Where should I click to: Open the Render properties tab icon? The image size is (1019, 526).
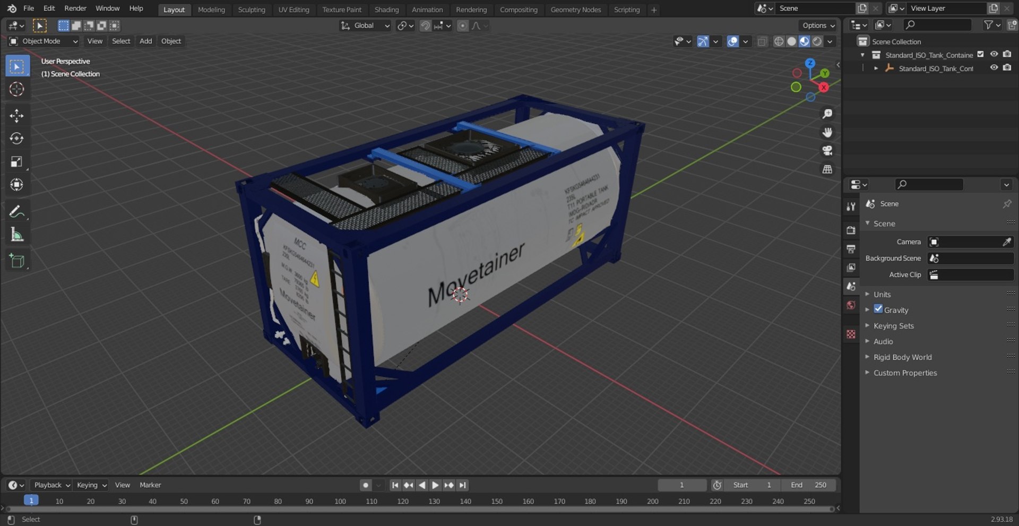coord(851,230)
